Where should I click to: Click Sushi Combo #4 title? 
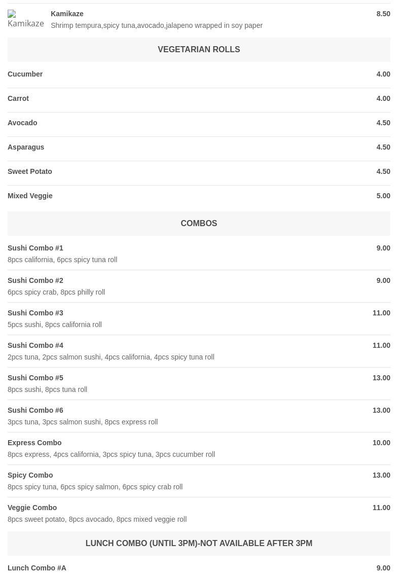[x=35, y=345]
